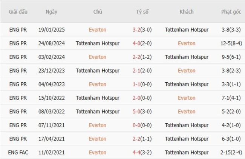Select the 12-5 corner kicks cell

click(x=231, y=43)
